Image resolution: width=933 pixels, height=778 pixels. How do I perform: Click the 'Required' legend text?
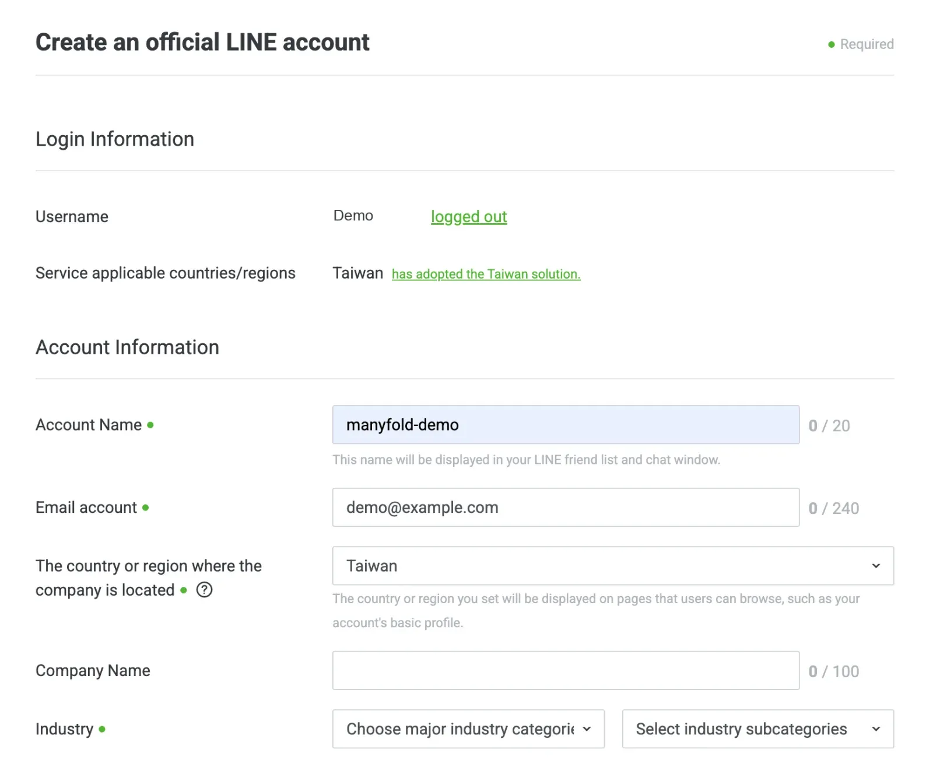coord(867,44)
